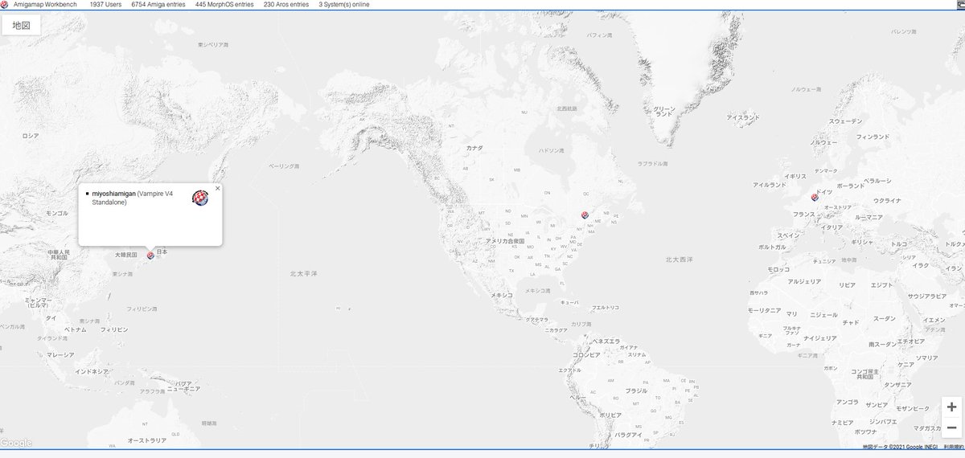Image resolution: width=965 pixels, height=458 pixels.
Task: Open the 利用規約 terms link
Action: click(x=954, y=446)
